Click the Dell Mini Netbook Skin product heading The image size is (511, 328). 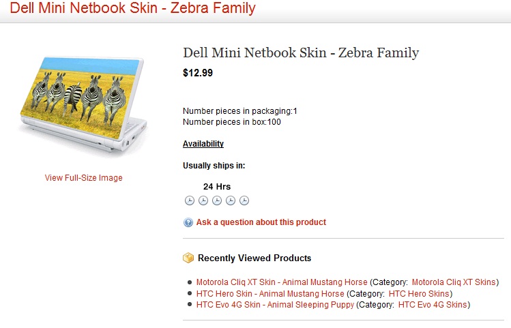pos(301,53)
